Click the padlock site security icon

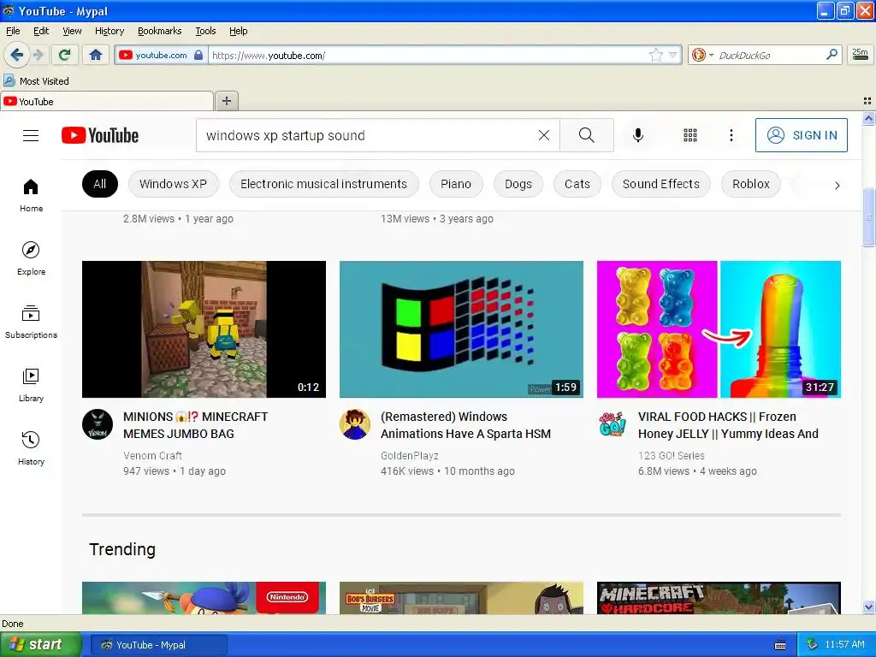pyautogui.click(x=198, y=55)
